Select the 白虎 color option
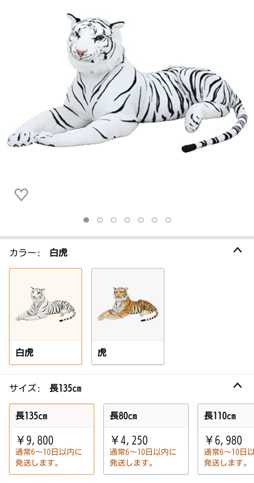The image size is (254, 483). tap(46, 316)
